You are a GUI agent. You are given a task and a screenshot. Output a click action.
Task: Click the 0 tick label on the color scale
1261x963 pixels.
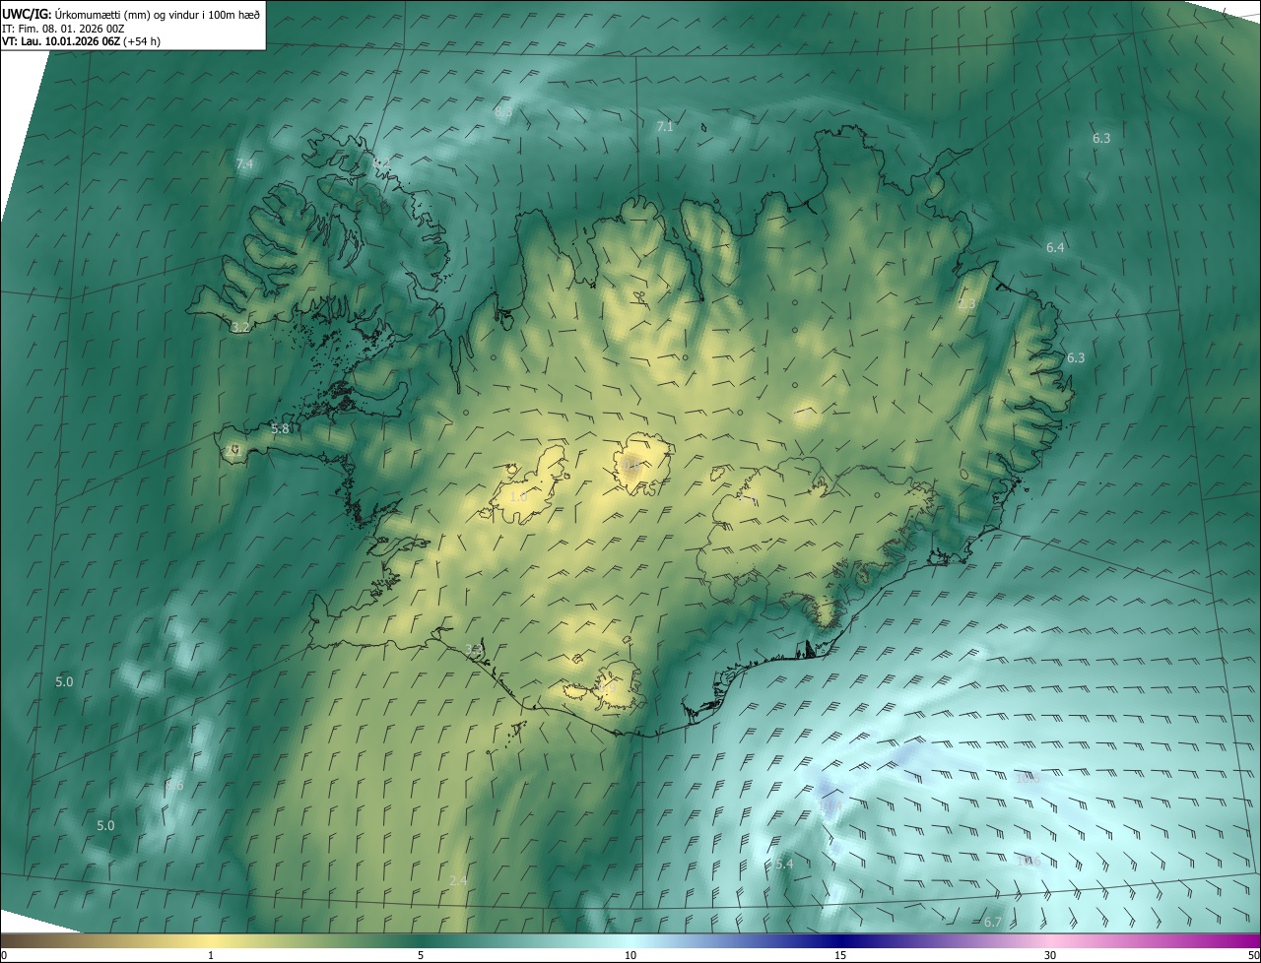(x=4, y=955)
